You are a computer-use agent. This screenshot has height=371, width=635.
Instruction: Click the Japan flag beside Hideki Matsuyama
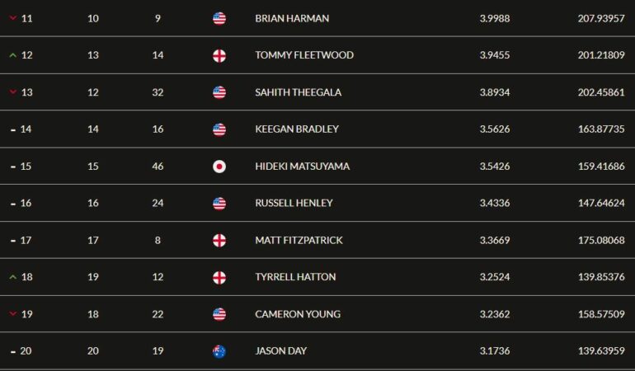click(219, 167)
